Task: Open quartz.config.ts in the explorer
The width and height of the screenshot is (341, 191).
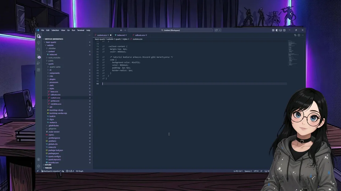Action: coord(54,157)
